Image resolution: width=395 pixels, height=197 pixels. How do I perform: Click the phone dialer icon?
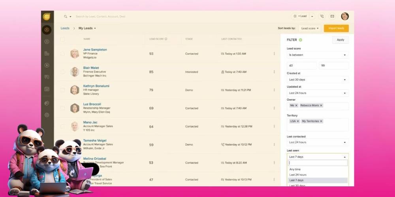point(322,16)
